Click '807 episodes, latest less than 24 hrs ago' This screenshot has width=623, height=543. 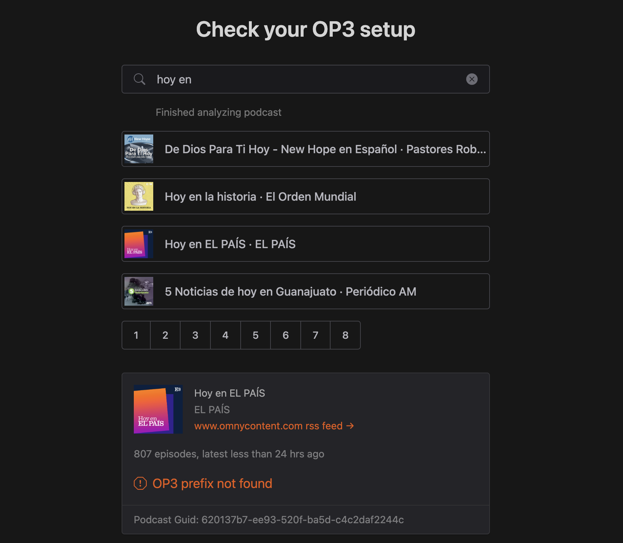click(x=229, y=454)
